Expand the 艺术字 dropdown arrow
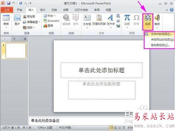 click(x=111, y=28)
